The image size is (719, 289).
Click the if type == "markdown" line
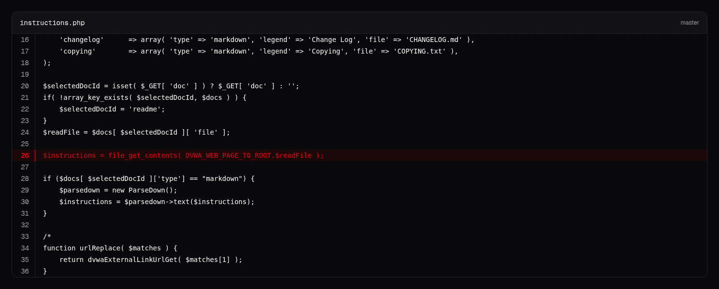point(149,179)
